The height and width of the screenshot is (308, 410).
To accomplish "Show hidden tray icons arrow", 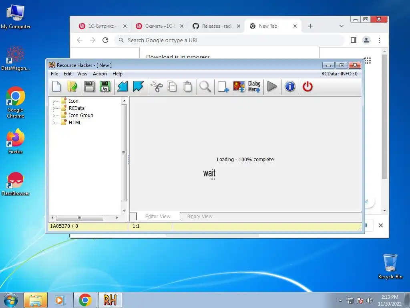I will click(340, 301).
